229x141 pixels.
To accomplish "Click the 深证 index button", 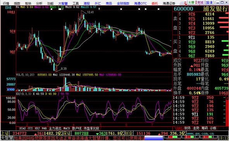I will pos(67,133).
